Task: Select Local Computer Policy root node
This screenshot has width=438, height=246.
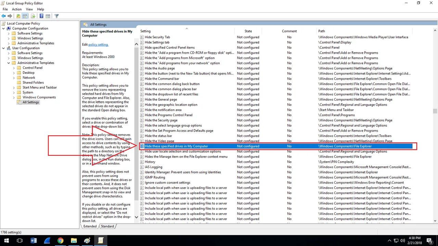Action: point(23,24)
